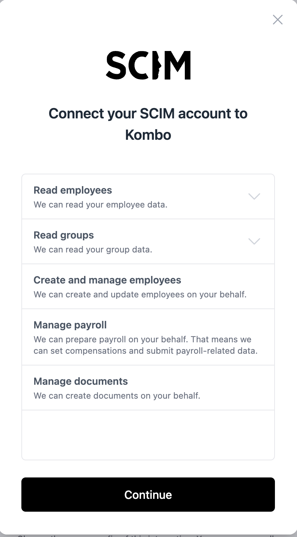Click "We can create documents" description
Viewport: 297px width, 537px height.
pos(117,396)
